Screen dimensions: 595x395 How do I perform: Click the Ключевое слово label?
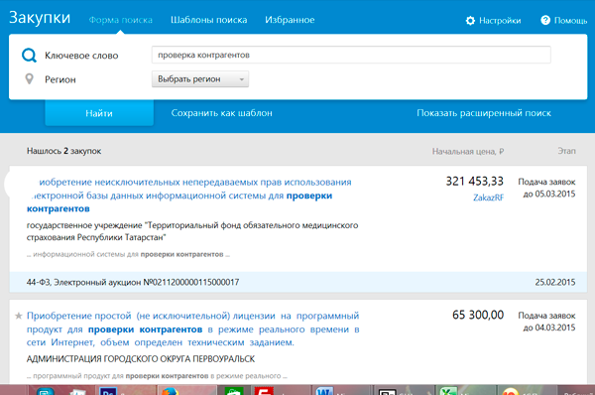click(81, 56)
